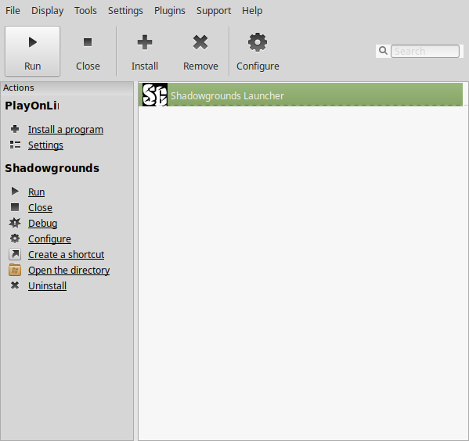Click the Configure link in sidebar
469x441 pixels.
49,239
